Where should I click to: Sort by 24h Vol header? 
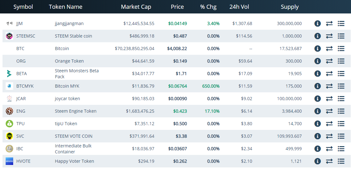239,7
